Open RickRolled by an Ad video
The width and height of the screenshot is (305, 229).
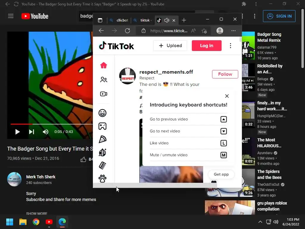click(270, 69)
